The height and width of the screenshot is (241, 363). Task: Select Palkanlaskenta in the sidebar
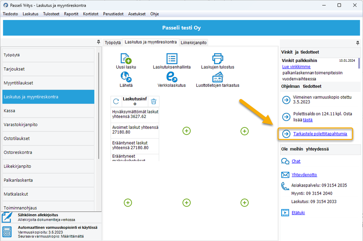tap(48, 180)
